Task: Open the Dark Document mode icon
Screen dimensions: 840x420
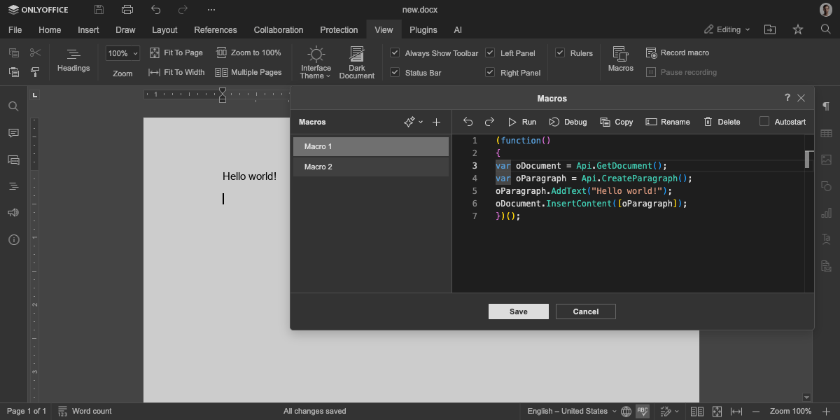Action: pos(357,55)
